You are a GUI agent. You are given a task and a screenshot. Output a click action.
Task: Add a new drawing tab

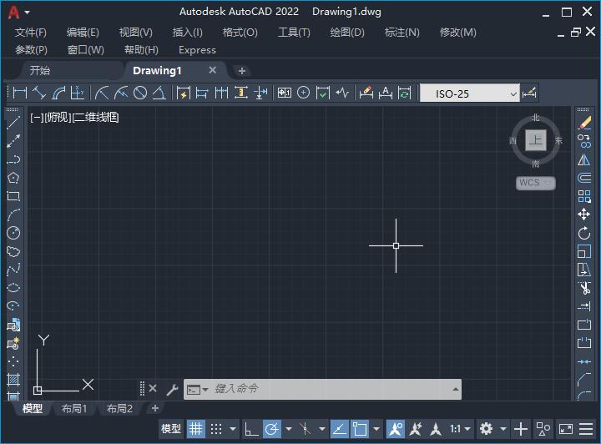coord(242,71)
